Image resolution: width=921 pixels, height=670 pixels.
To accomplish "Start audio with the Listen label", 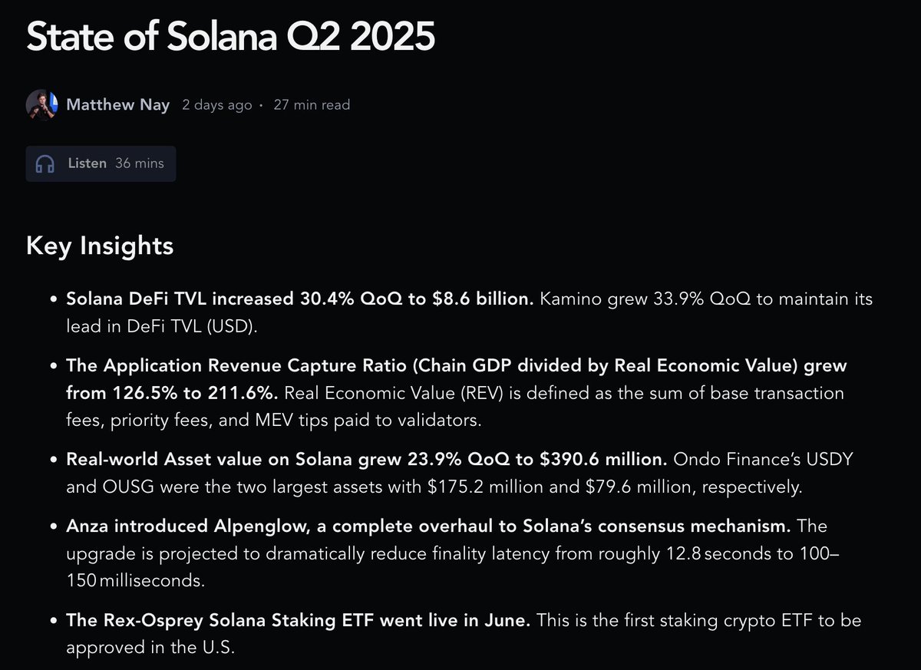I will (x=87, y=163).
